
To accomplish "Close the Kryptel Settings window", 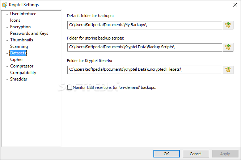I will [235, 5].
